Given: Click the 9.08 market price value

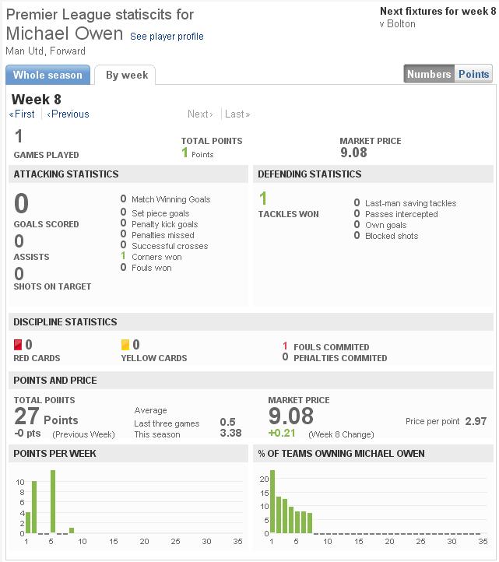Looking at the screenshot, I should (290, 416).
